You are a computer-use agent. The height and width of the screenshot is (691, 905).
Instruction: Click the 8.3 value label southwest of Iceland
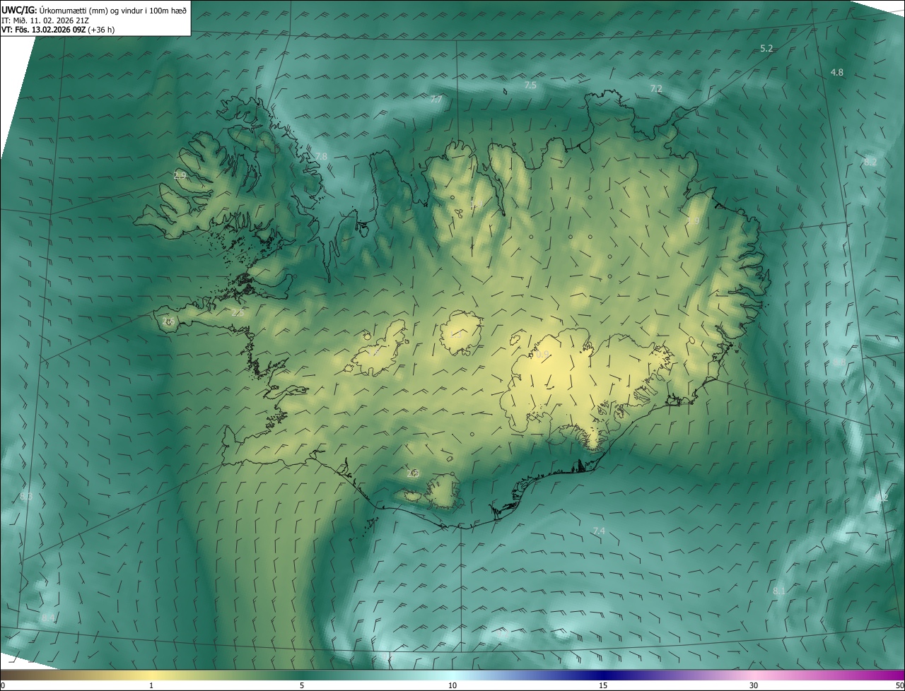click(x=27, y=497)
